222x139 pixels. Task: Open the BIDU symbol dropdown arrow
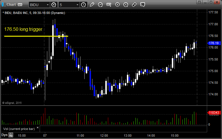[x=48, y=5]
